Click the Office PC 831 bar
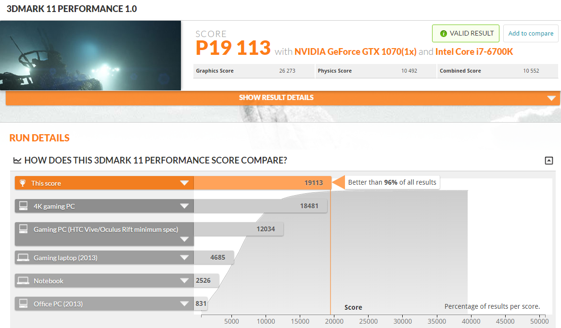 pos(201,303)
